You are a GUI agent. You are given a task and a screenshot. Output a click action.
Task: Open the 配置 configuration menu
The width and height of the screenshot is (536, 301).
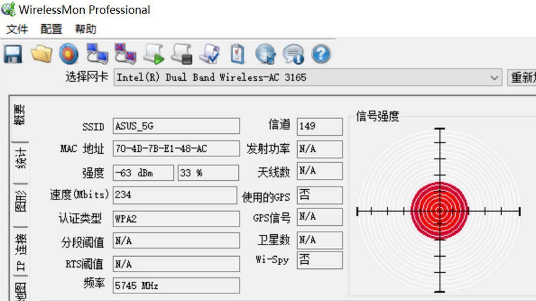[50, 29]
